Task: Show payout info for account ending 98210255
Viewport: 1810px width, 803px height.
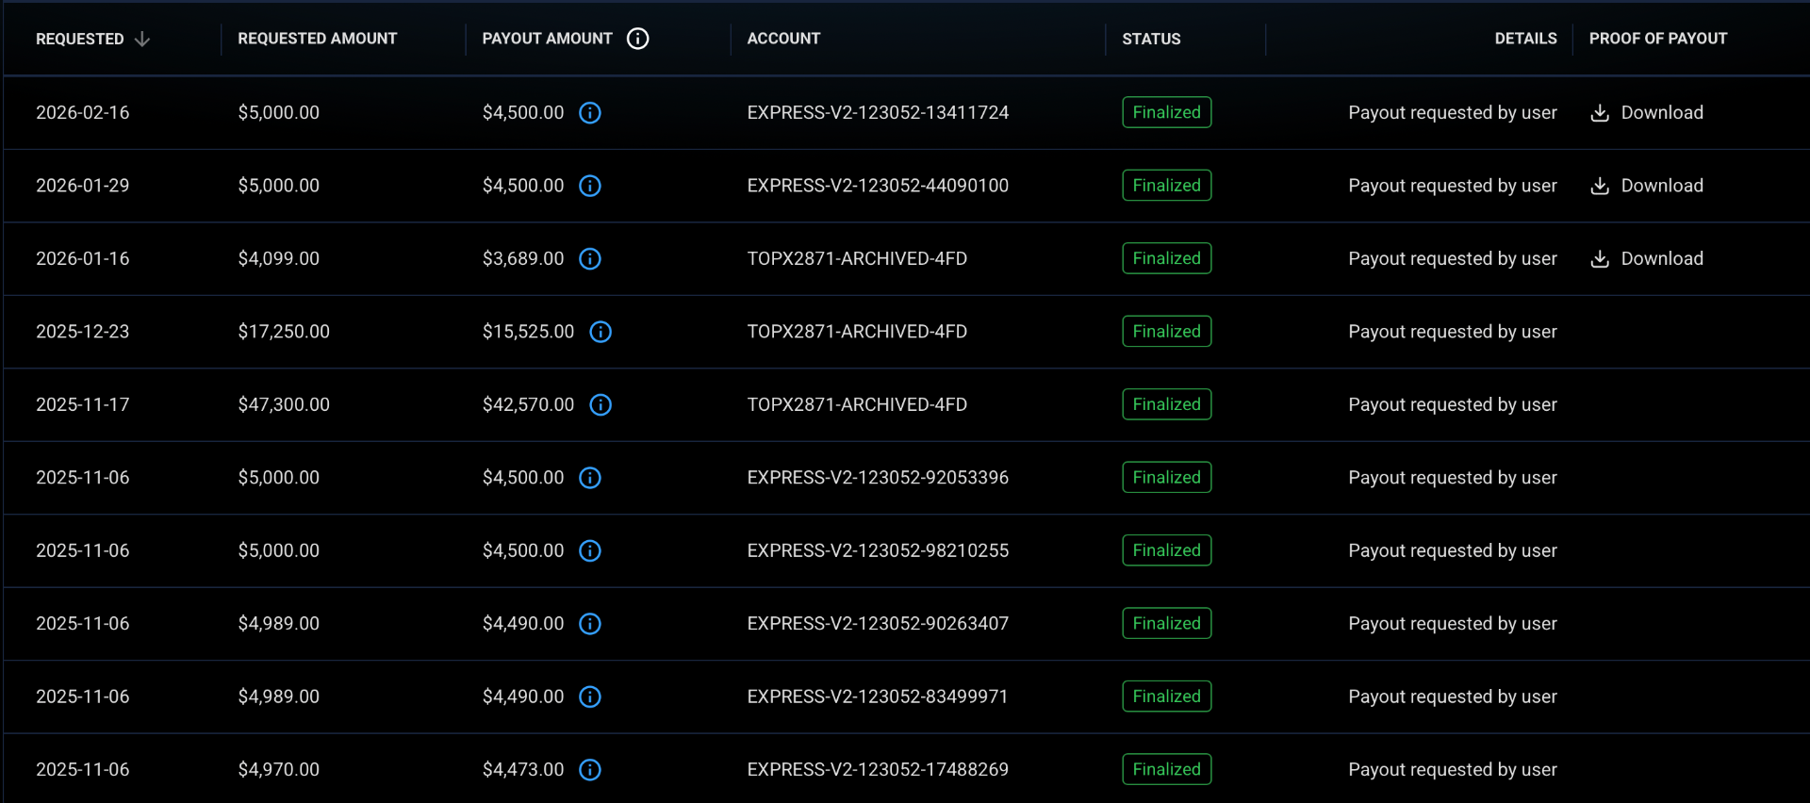Action: [x=590, y=550]
